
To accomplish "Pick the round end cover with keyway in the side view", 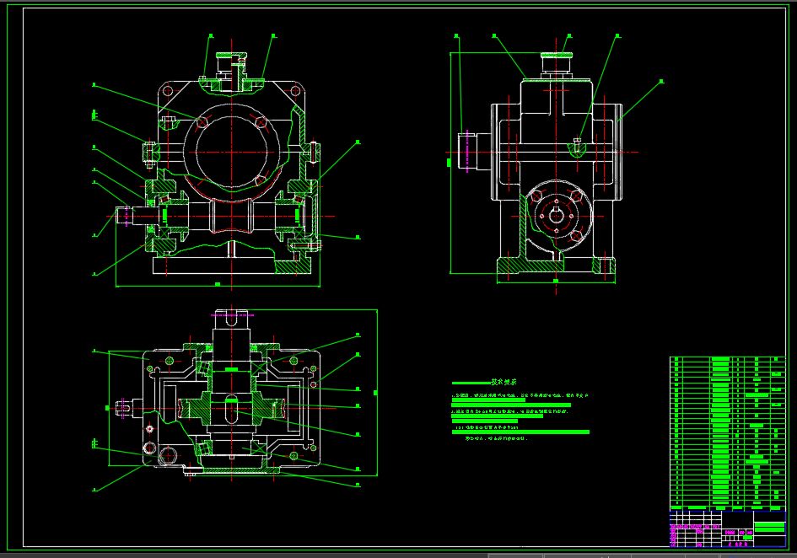I will point(557,216).
